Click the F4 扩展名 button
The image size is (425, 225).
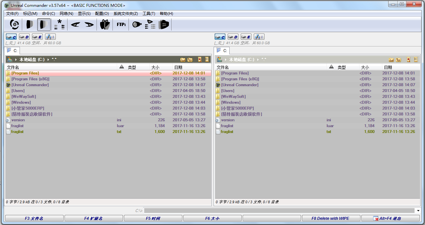pyautogui.click(x=94, y=218)
